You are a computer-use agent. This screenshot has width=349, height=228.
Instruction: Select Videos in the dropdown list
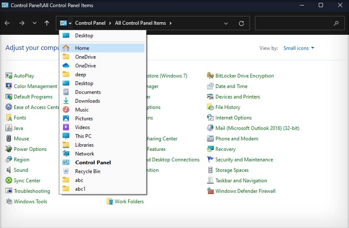point(102,127)
